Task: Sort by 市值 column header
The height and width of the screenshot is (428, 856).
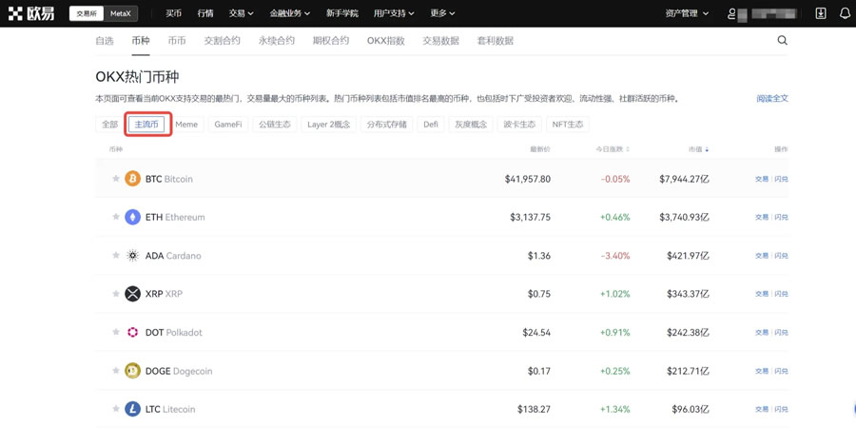Action: pos(698,149)
